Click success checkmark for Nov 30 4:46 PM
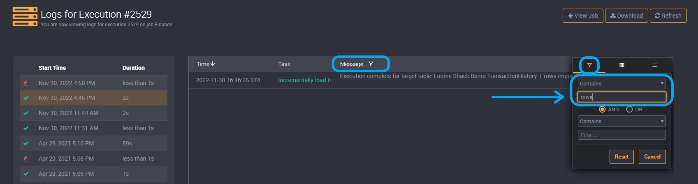This screenshot has width=698, height=184. tap(26, 98)
